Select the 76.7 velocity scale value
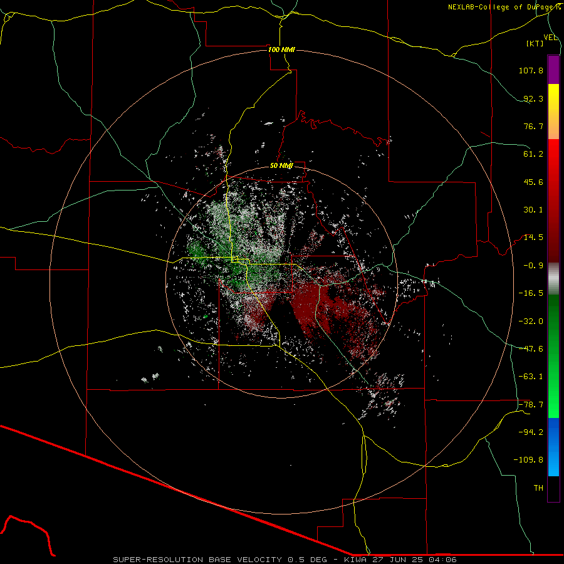The height and width of the screenshot is (564, 564). pos(533,126)
